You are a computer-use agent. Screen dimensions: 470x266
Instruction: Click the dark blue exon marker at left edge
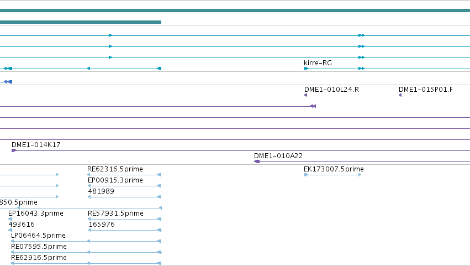pos(8,82)
